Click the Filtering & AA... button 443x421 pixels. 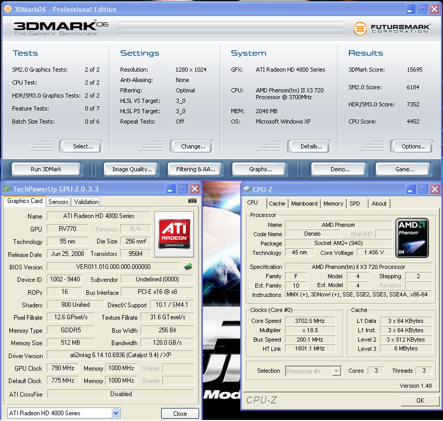tap(196, 169)
